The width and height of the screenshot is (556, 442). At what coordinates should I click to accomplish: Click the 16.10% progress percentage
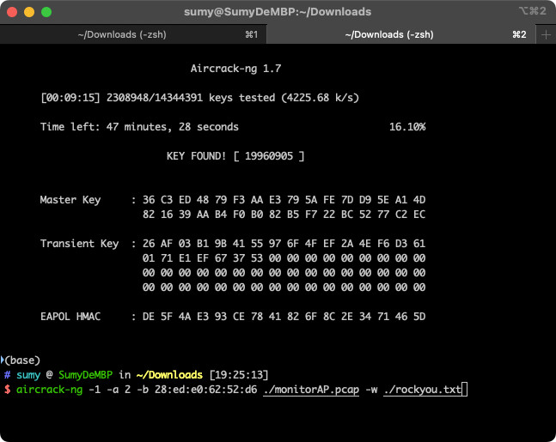(406, 127)
